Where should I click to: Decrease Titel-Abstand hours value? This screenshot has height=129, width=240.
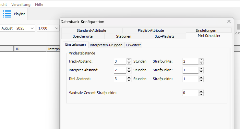point(129,80)
